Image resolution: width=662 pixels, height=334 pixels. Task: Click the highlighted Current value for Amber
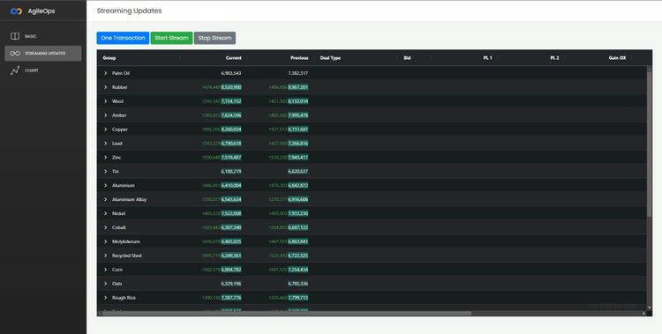click(231, 115)
